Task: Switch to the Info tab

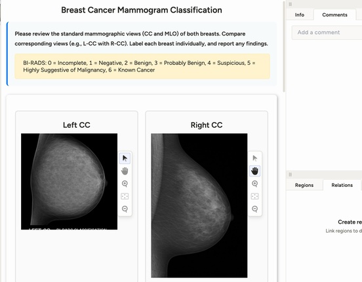Action: pyautogui.click(x=300, y=15)
